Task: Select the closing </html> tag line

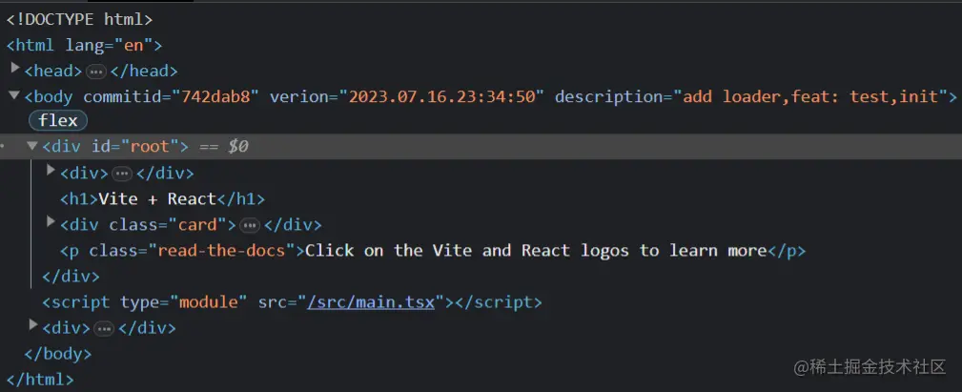Action: [40, 380]
